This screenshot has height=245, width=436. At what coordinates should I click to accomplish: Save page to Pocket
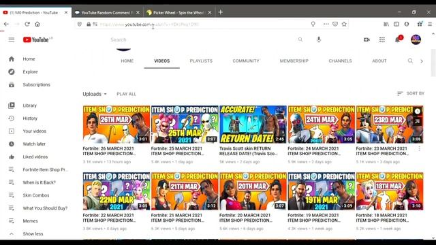(335, 24)
